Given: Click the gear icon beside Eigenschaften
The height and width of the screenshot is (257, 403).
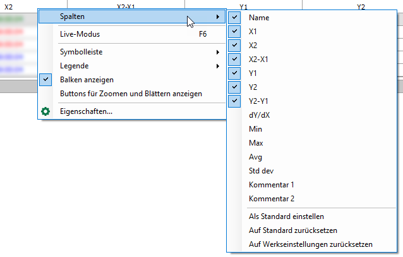Looking at the screenshot, I should coord(45,111).
